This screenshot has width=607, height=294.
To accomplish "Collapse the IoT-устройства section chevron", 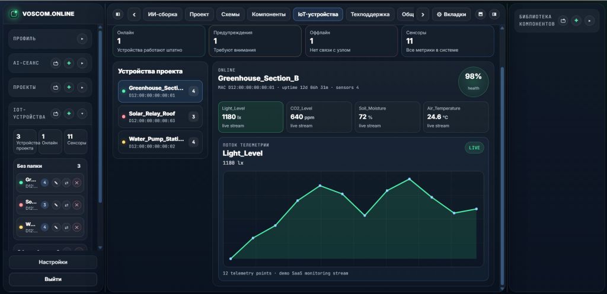I will pos(82,114).
